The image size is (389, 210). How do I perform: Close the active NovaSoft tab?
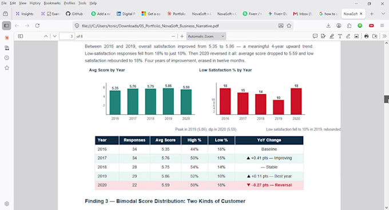(361, 14)
